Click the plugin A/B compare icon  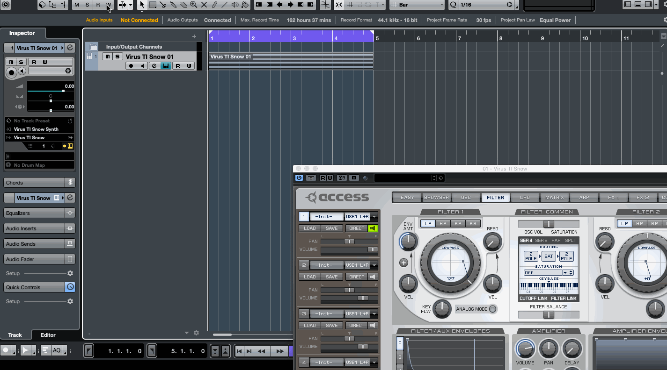click(x=342, y=178)
